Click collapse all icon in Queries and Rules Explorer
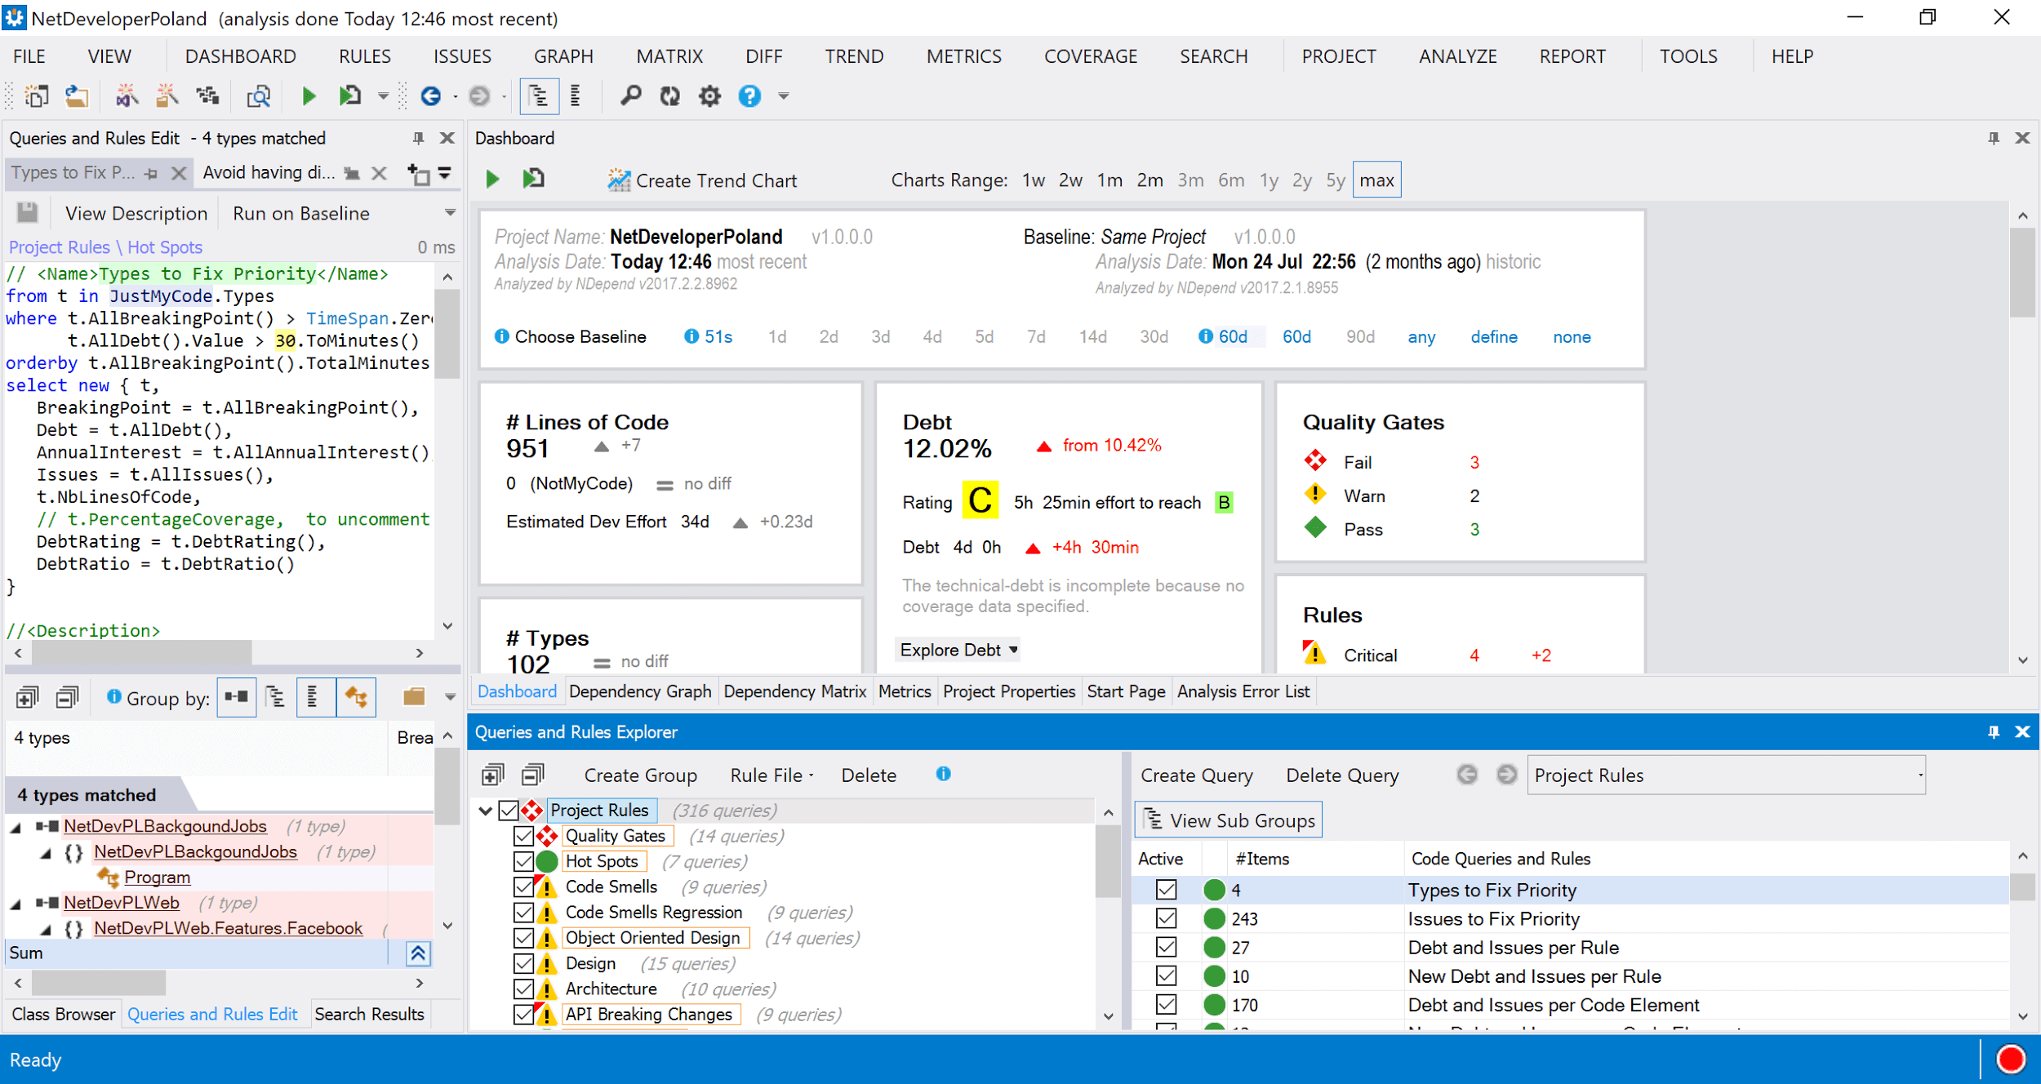2041x1084 pixels. [x=533, y=775]
